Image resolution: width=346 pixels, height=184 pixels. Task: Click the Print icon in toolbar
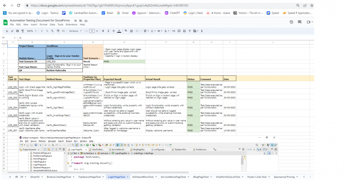17,31
